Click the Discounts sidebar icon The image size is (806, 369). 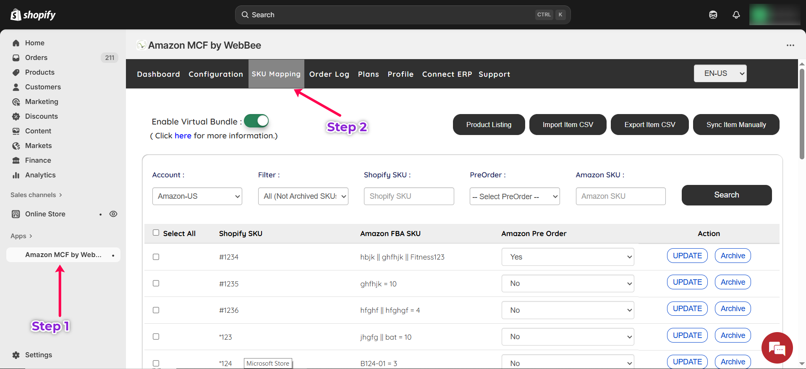pos(16,116)
